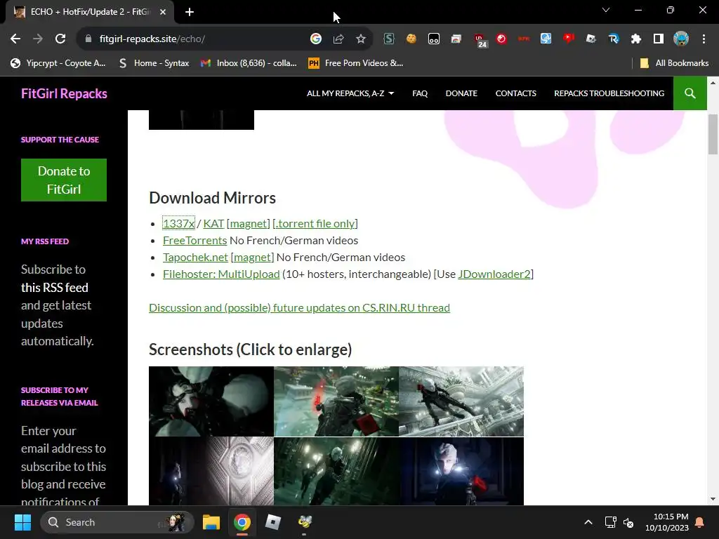719x539 pixels.
Task: Open the Tapochek.net mirror link
Action: tap(195, 258)
